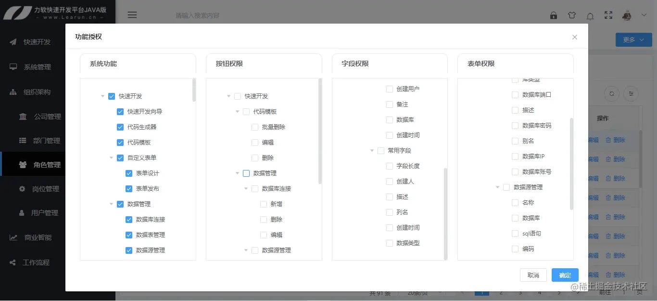Click the notification bell icon
This screenshot has width=657, height=301.
pyautogui.click(x=590, y=15)
